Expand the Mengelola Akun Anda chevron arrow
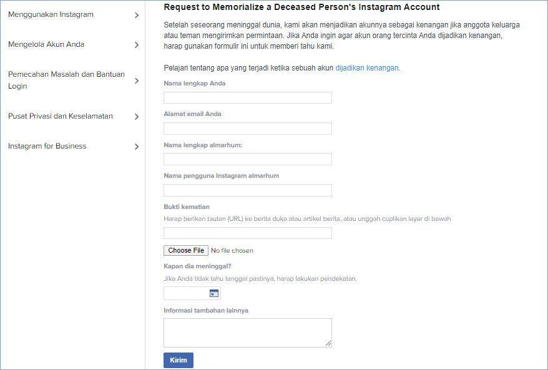Screen dimensions: 548x370 [x=137, y=45]
